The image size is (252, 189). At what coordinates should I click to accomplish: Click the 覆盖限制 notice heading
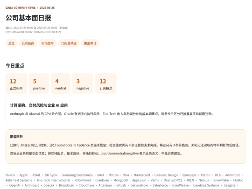click(16, 137)
